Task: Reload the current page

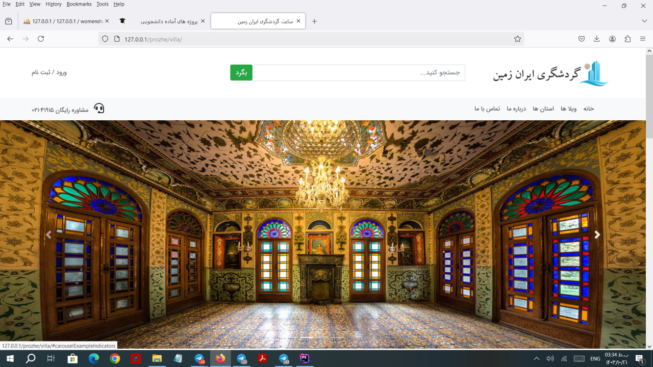Action: (40, 38)
